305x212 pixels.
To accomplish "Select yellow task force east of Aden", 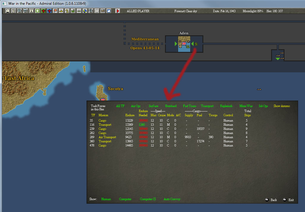I will pyautogui.click(x=196, y=44).
